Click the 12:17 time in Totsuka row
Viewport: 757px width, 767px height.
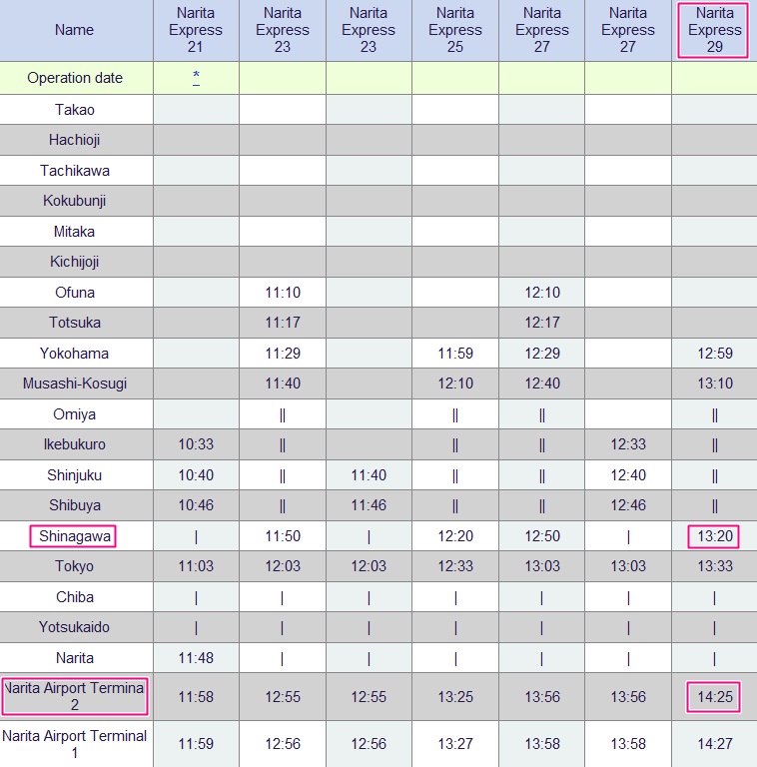point(542,323)
